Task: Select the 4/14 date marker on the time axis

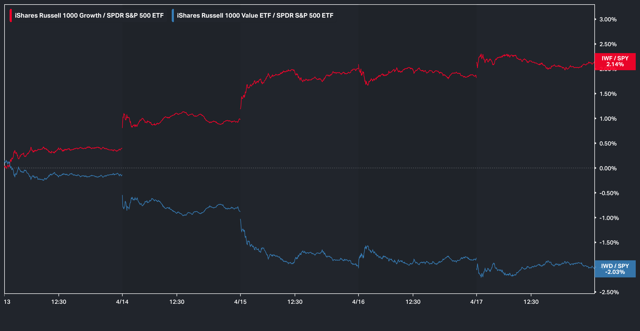Action: point(122,302)
